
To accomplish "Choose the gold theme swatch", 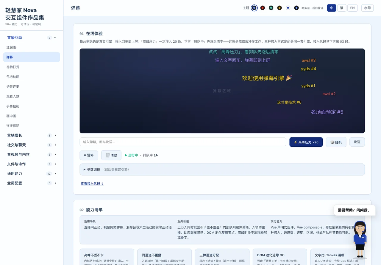I will pos(279,8).
